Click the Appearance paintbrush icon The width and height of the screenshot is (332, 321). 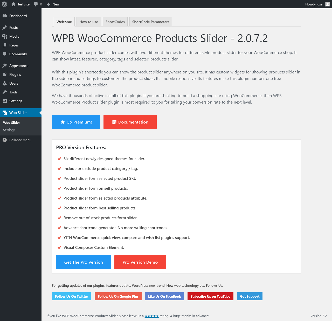(5, 66)
